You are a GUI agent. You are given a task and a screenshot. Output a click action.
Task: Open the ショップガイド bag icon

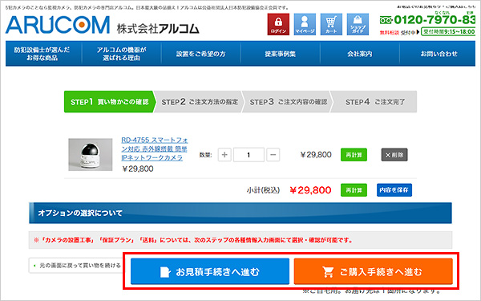[x=358, y=24]
